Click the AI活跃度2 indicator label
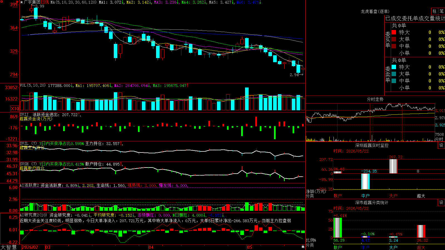This screenshot has width=445, height=250. [29, 185]
